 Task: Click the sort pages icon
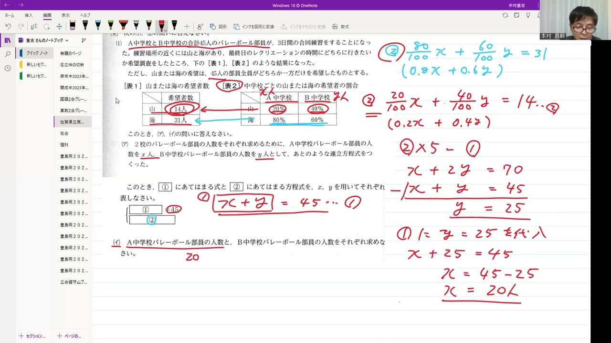(84, 40)
